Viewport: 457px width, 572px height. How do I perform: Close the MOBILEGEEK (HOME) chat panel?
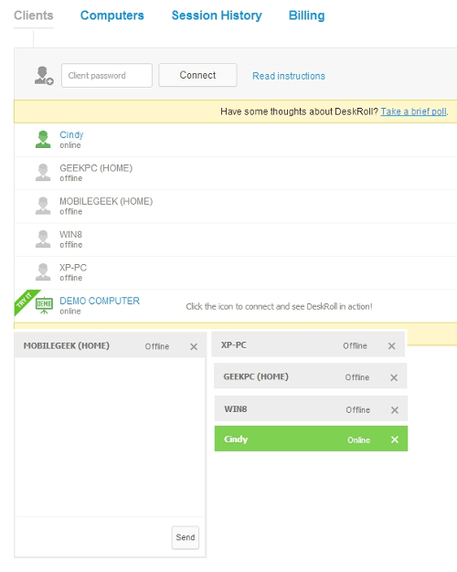click(194, 346)
